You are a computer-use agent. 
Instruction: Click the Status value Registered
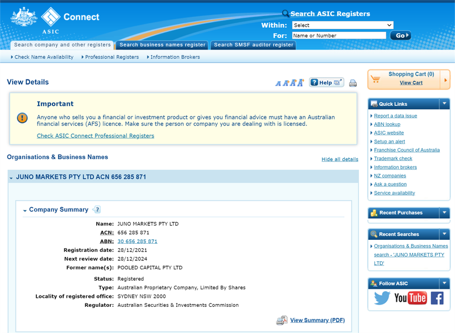tap(131, 279)
